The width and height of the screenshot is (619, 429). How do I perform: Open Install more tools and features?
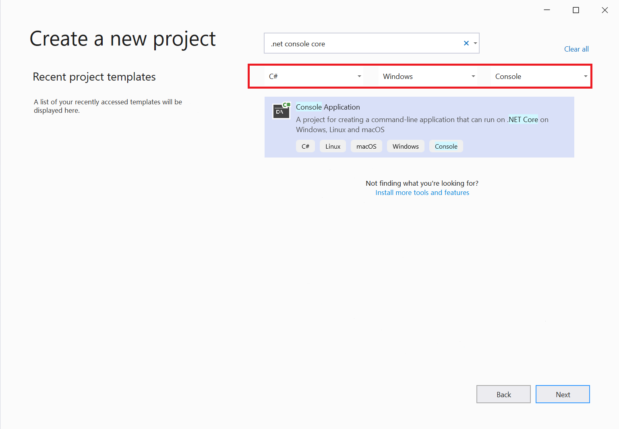[422, 193]
